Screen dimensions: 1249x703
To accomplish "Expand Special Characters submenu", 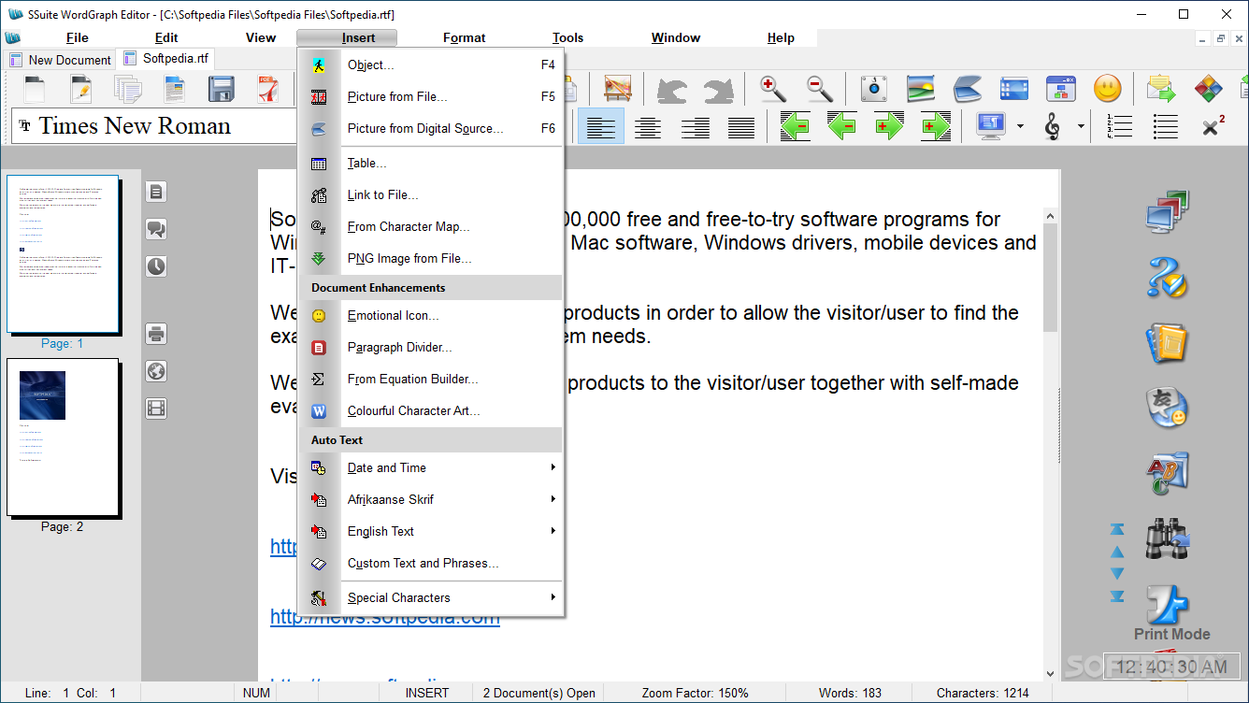I will (x=431, y=597).
